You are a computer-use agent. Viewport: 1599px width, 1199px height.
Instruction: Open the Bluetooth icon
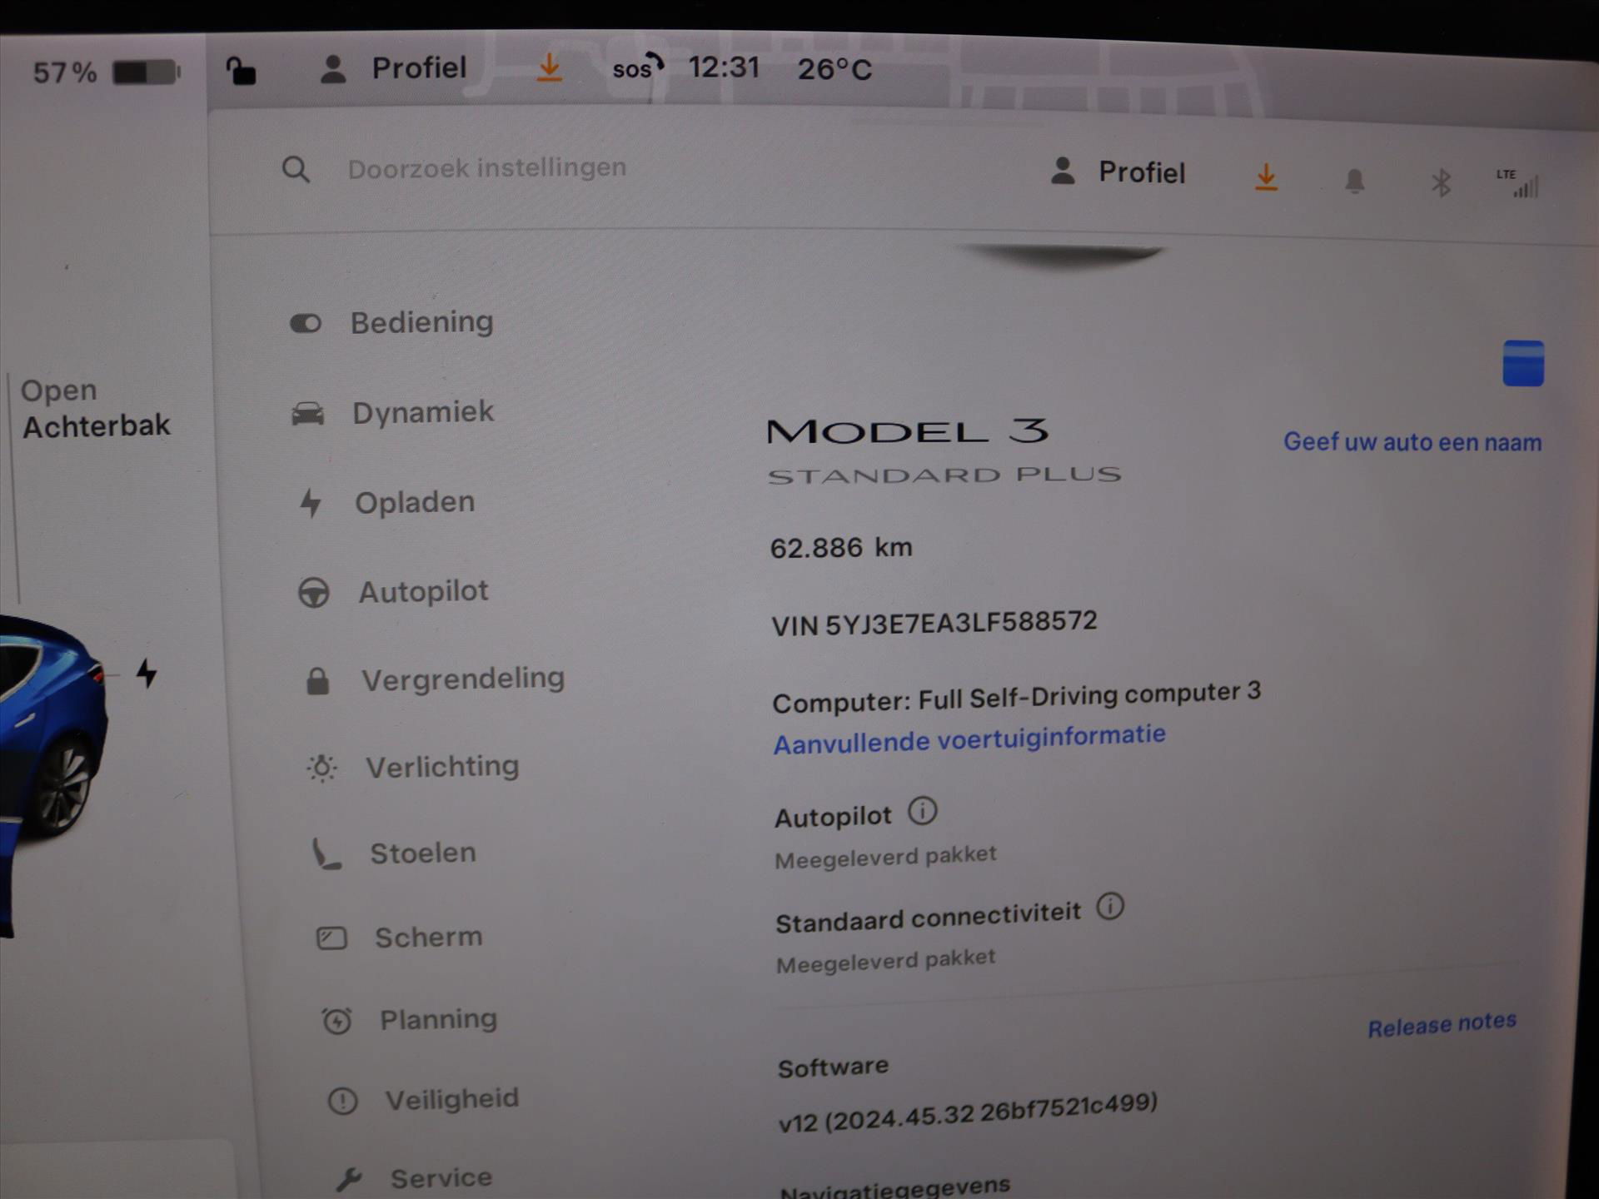click(x=1441, y=182)
